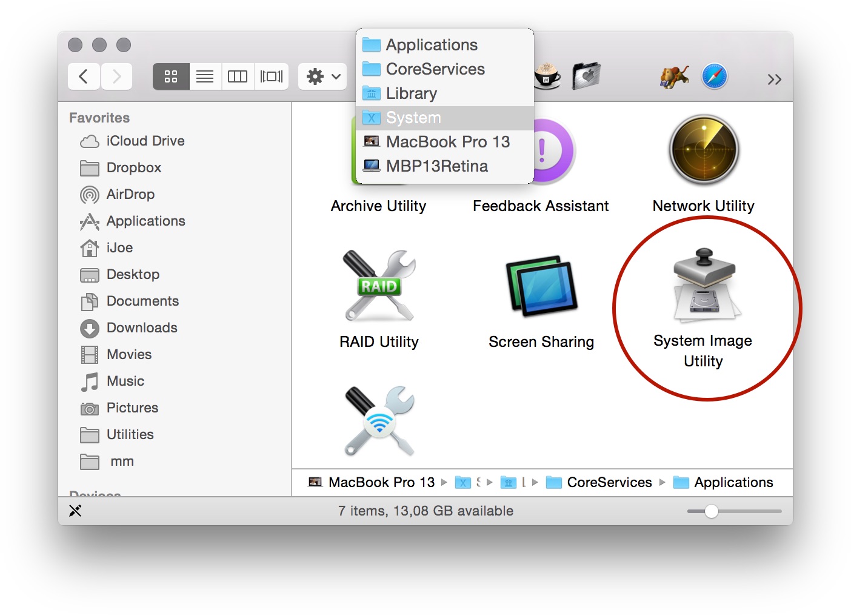
Task: Choose CoreServices in the path popup menu
Action: (x=445, y=69)
